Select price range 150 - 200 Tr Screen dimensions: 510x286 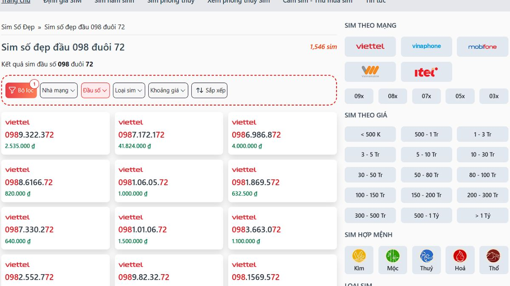426,195
